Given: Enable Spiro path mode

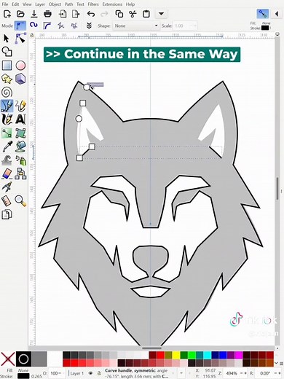Looking at the screenshot, I should tap(33, 25).
